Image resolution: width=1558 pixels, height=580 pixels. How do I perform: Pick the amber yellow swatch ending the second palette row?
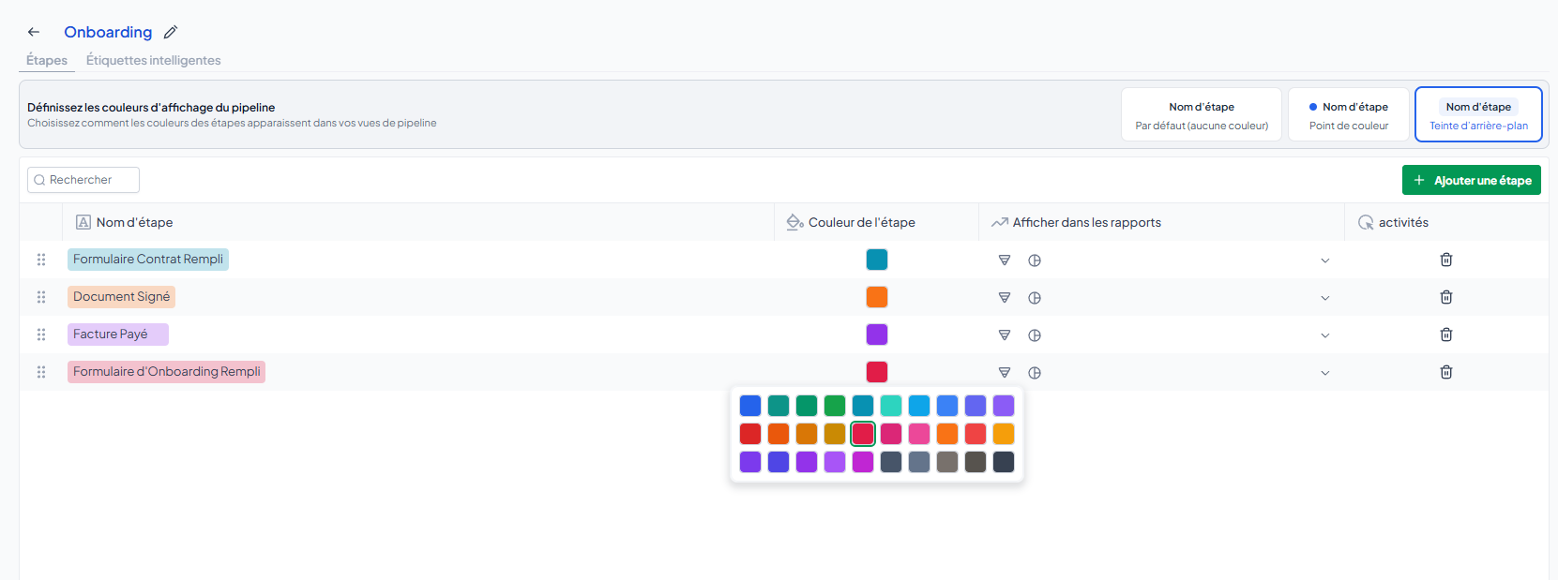(1004, 434)
